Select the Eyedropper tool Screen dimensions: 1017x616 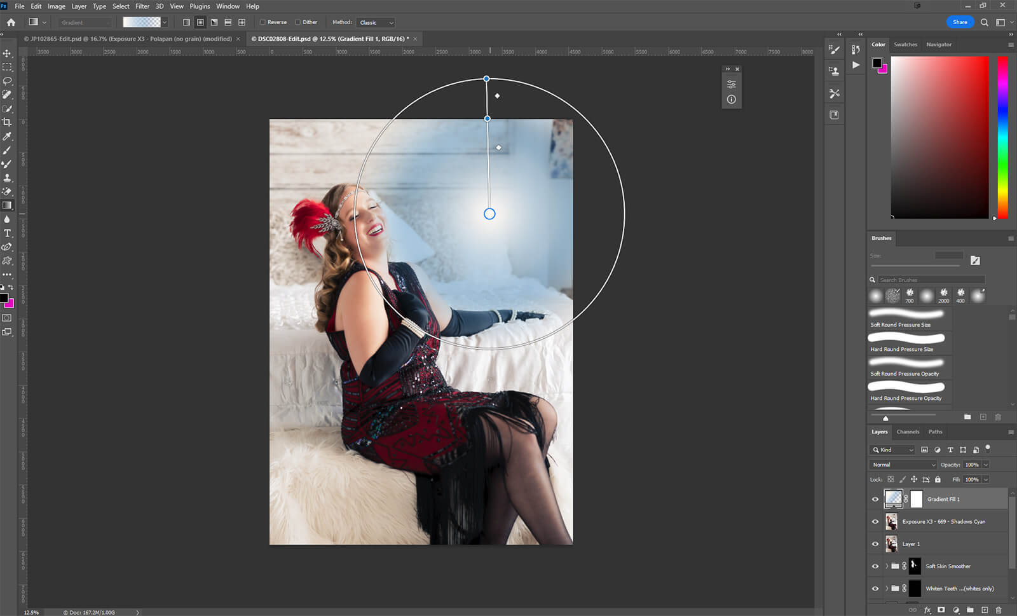[x=7, y=136]
